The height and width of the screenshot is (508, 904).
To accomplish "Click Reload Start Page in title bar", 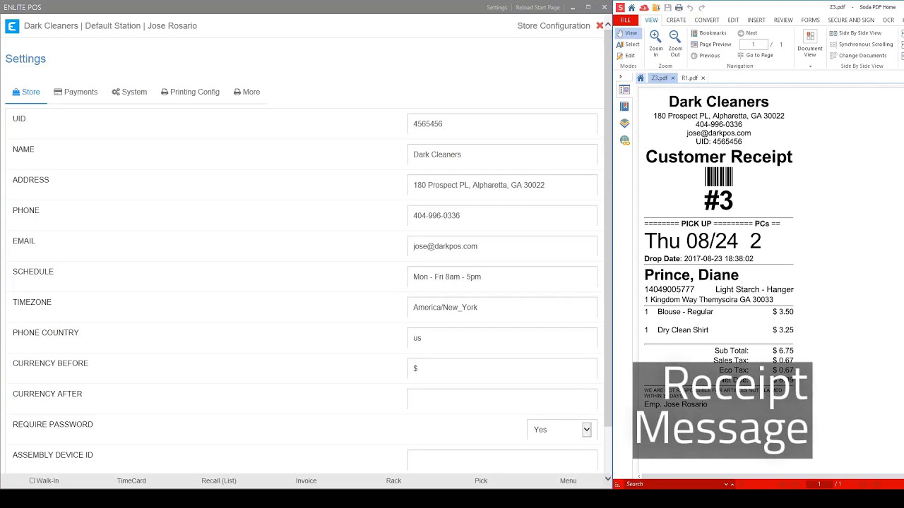I will [537, 7].
